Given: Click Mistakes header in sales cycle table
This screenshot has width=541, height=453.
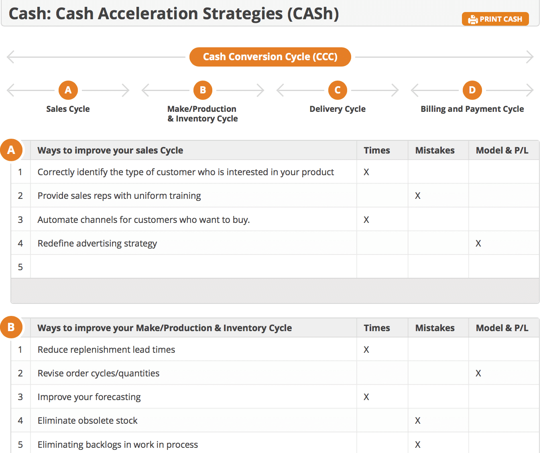Looking at the screenshot, I should pos(435,150).
